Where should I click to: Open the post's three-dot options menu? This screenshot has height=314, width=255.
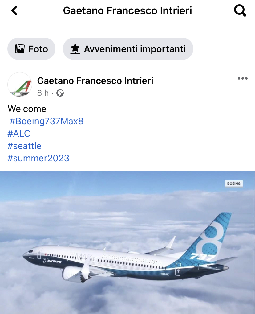[242, 78]
